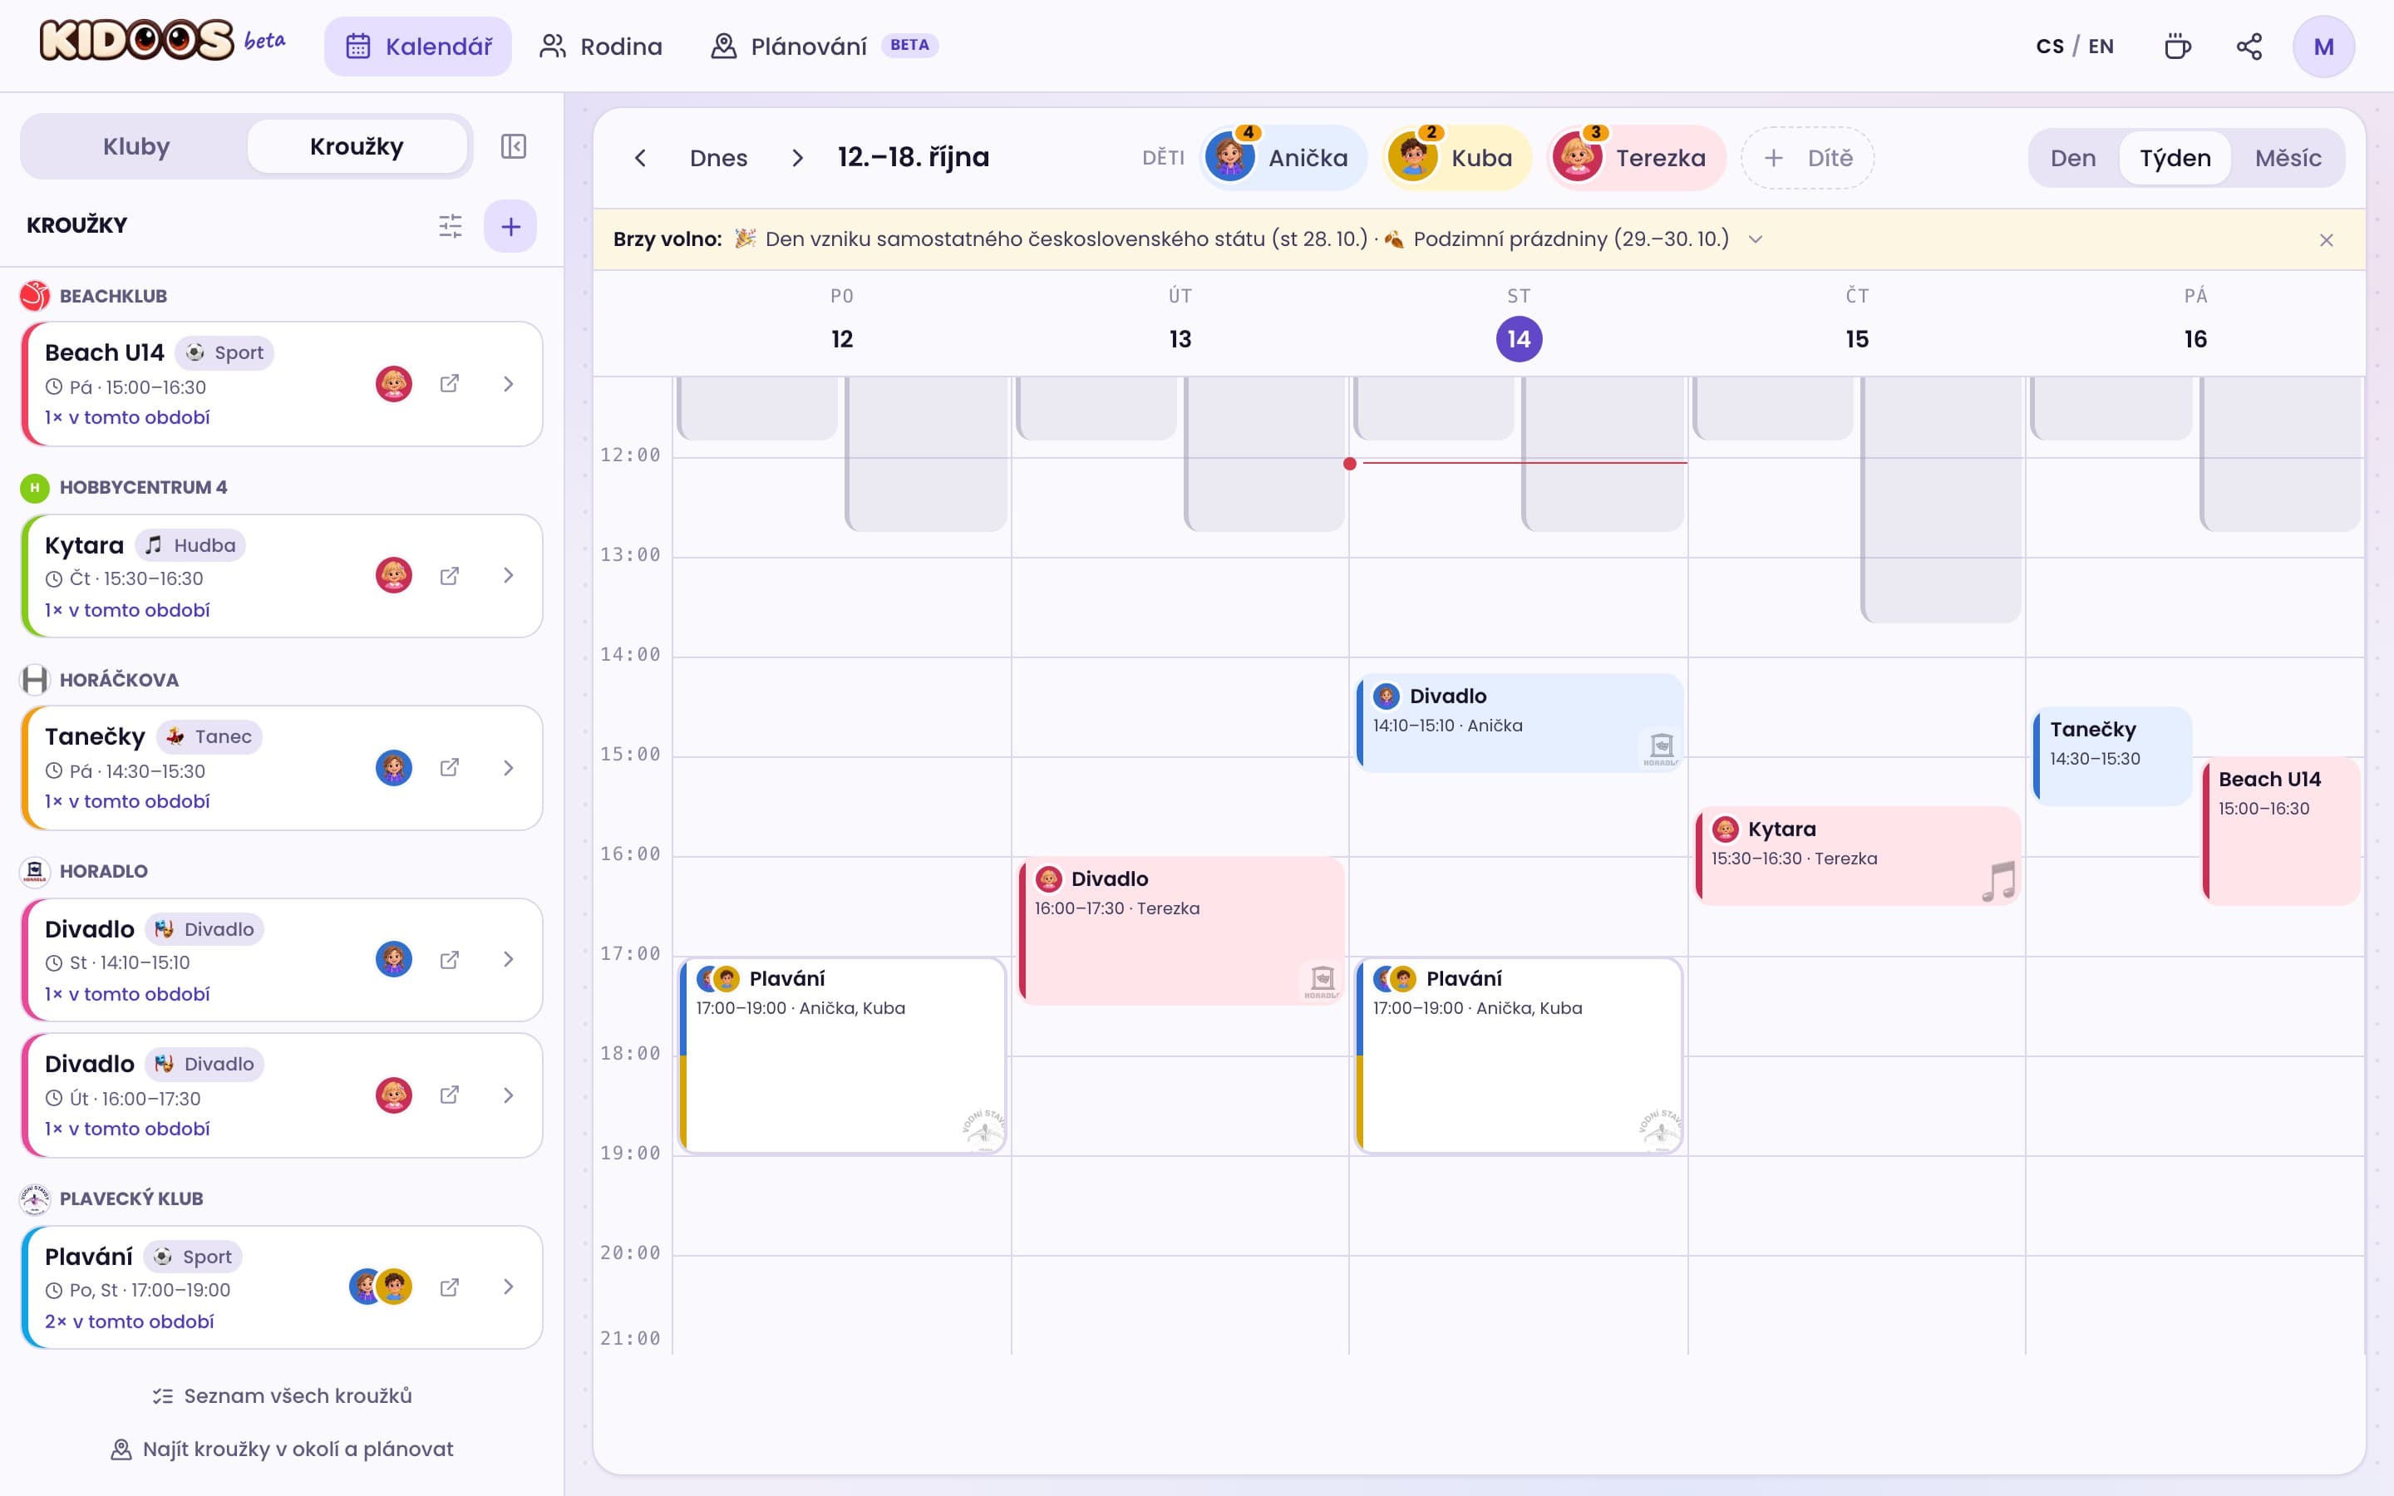Open Monday Plavání event in calendar
This screenshot has width=2394, height=1496.
842,1055
